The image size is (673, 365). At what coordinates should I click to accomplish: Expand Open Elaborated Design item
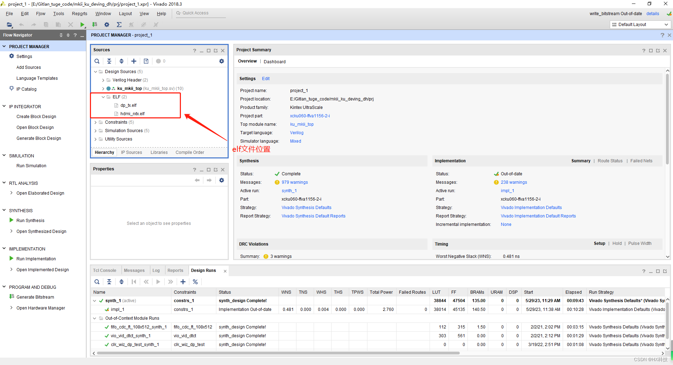point(12,193)
